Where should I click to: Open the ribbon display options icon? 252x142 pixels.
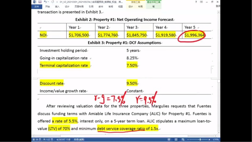click(201, 2)
